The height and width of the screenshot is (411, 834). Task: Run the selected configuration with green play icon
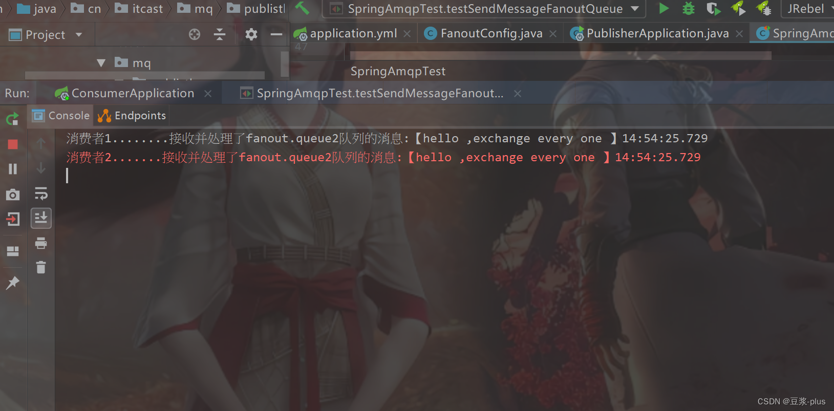(x=664, y=8)
